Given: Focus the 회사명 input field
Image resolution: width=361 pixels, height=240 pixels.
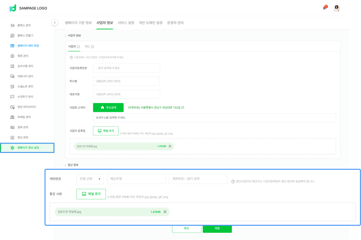Looking at the screenshot, I should 126,81.
